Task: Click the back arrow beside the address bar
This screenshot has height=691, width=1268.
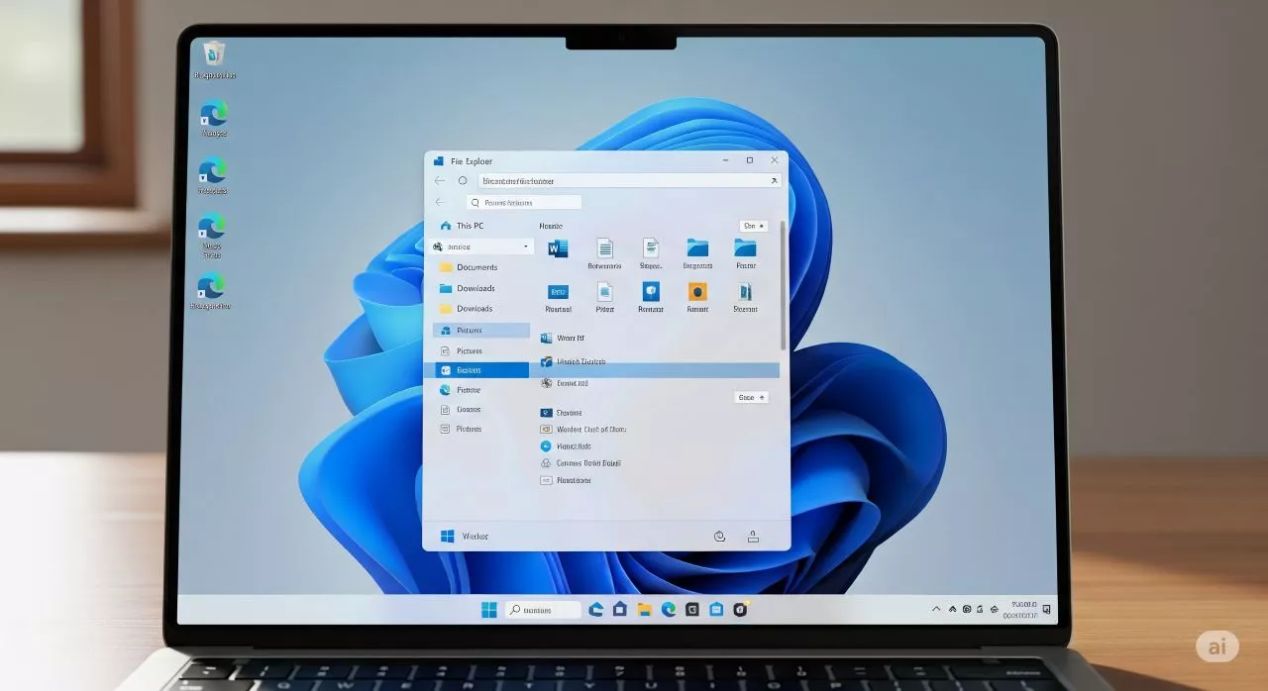Action: click(440, 181)
